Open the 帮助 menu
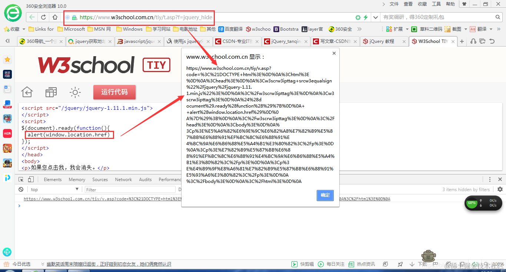 450,4
